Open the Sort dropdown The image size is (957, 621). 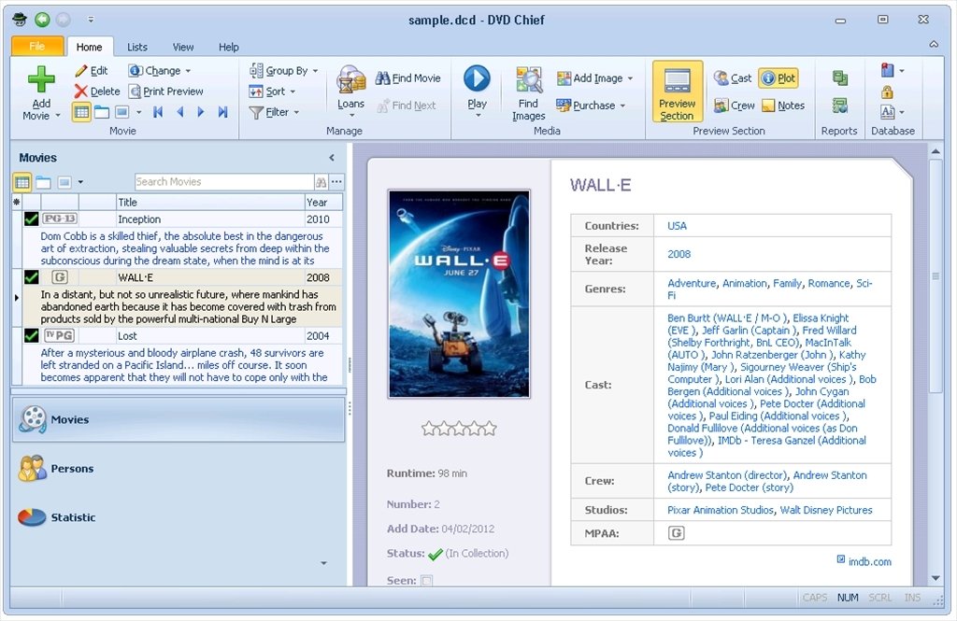(272, 92)
